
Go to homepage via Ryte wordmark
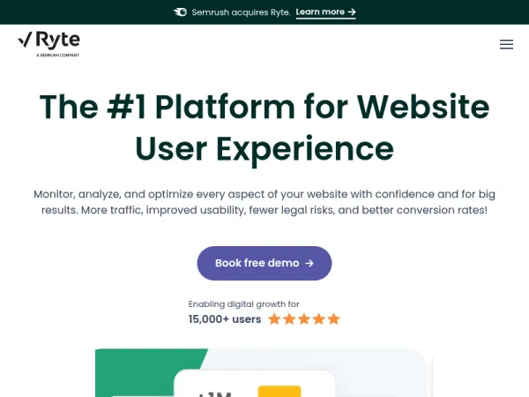[57, 41]
